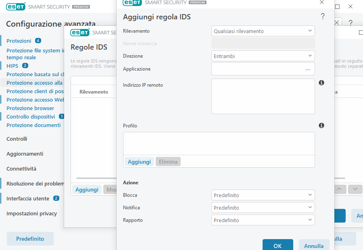Open the Rilevamento dropdown
The height and width of the screenshot is (250, 363).
[x=263, y=31]
